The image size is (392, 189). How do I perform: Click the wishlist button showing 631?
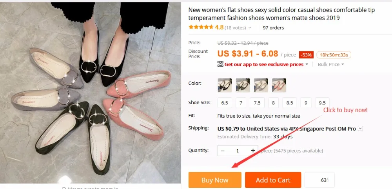[x=319, y=180]
